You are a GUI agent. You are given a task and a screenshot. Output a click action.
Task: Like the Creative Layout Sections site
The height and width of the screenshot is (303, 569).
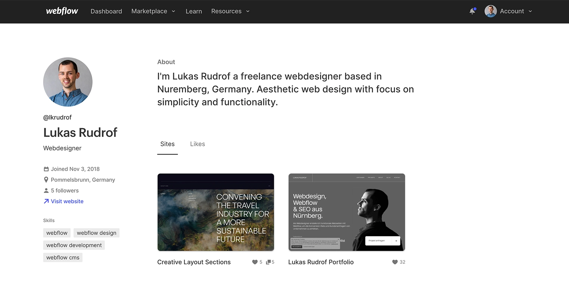(x=255, y=262)
